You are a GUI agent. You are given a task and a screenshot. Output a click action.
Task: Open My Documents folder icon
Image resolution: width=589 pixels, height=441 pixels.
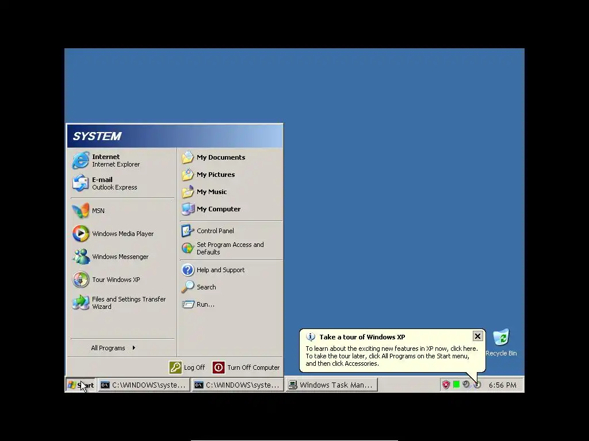pos(188,157)
